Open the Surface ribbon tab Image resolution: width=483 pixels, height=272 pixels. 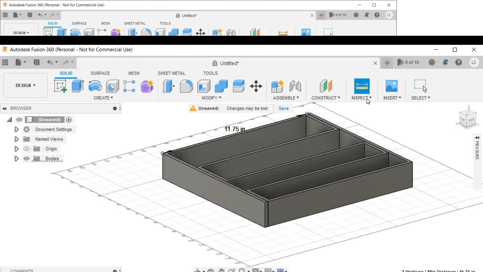click(100, 73)
